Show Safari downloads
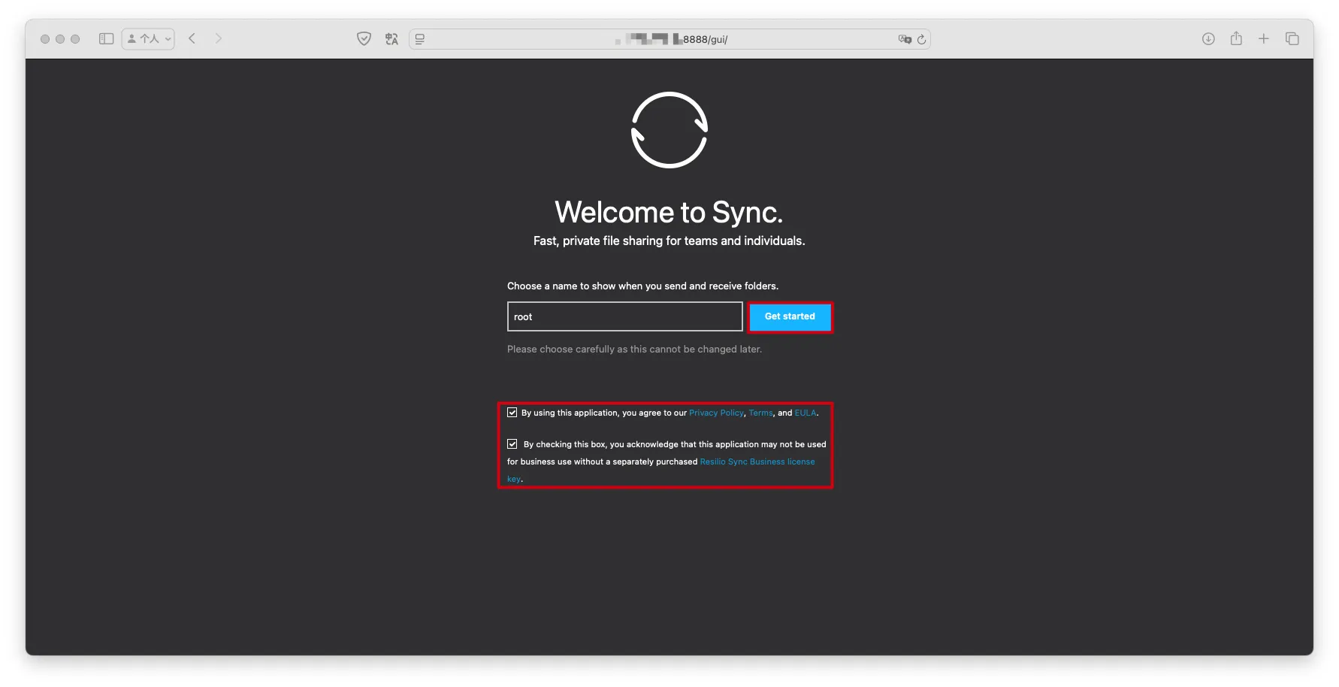 click(x=1208, y=39)
